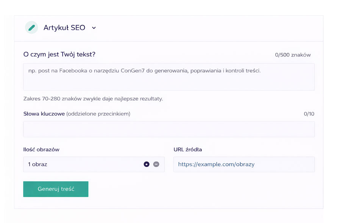Expand the chevron next to Artykuł SEO
337x223 pixels.
tap(94, 28)
